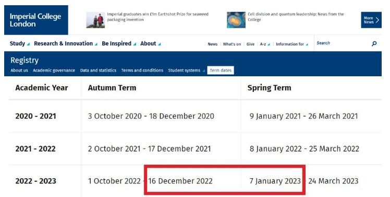Open the Data and statistics tab
This screenshot has width=390, height=197.
(x=98, y=71)
